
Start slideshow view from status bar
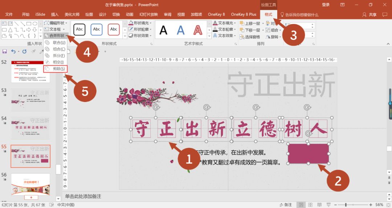click(x=328, y=205)
